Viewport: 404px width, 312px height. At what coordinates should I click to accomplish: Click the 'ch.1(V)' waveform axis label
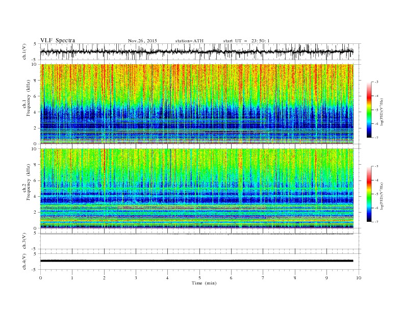pyautogui.click(x=24, y=51)
